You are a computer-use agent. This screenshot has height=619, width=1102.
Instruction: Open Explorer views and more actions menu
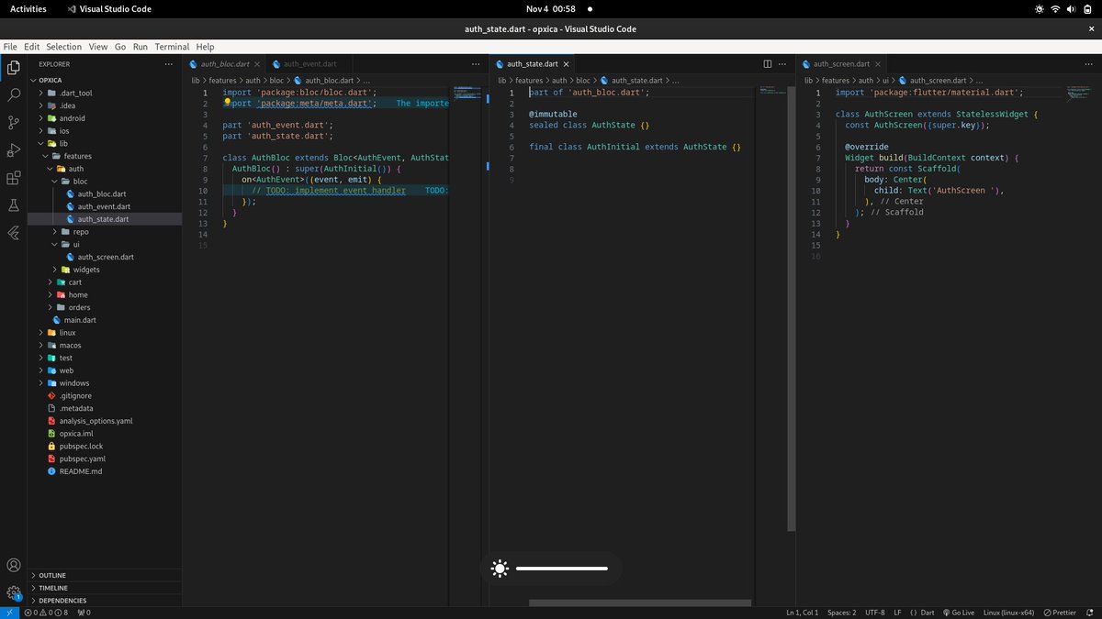point(168,64)
